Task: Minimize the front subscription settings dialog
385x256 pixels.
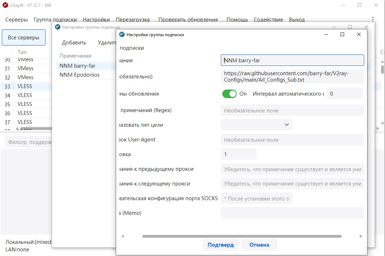Action: tap(326, 35)
